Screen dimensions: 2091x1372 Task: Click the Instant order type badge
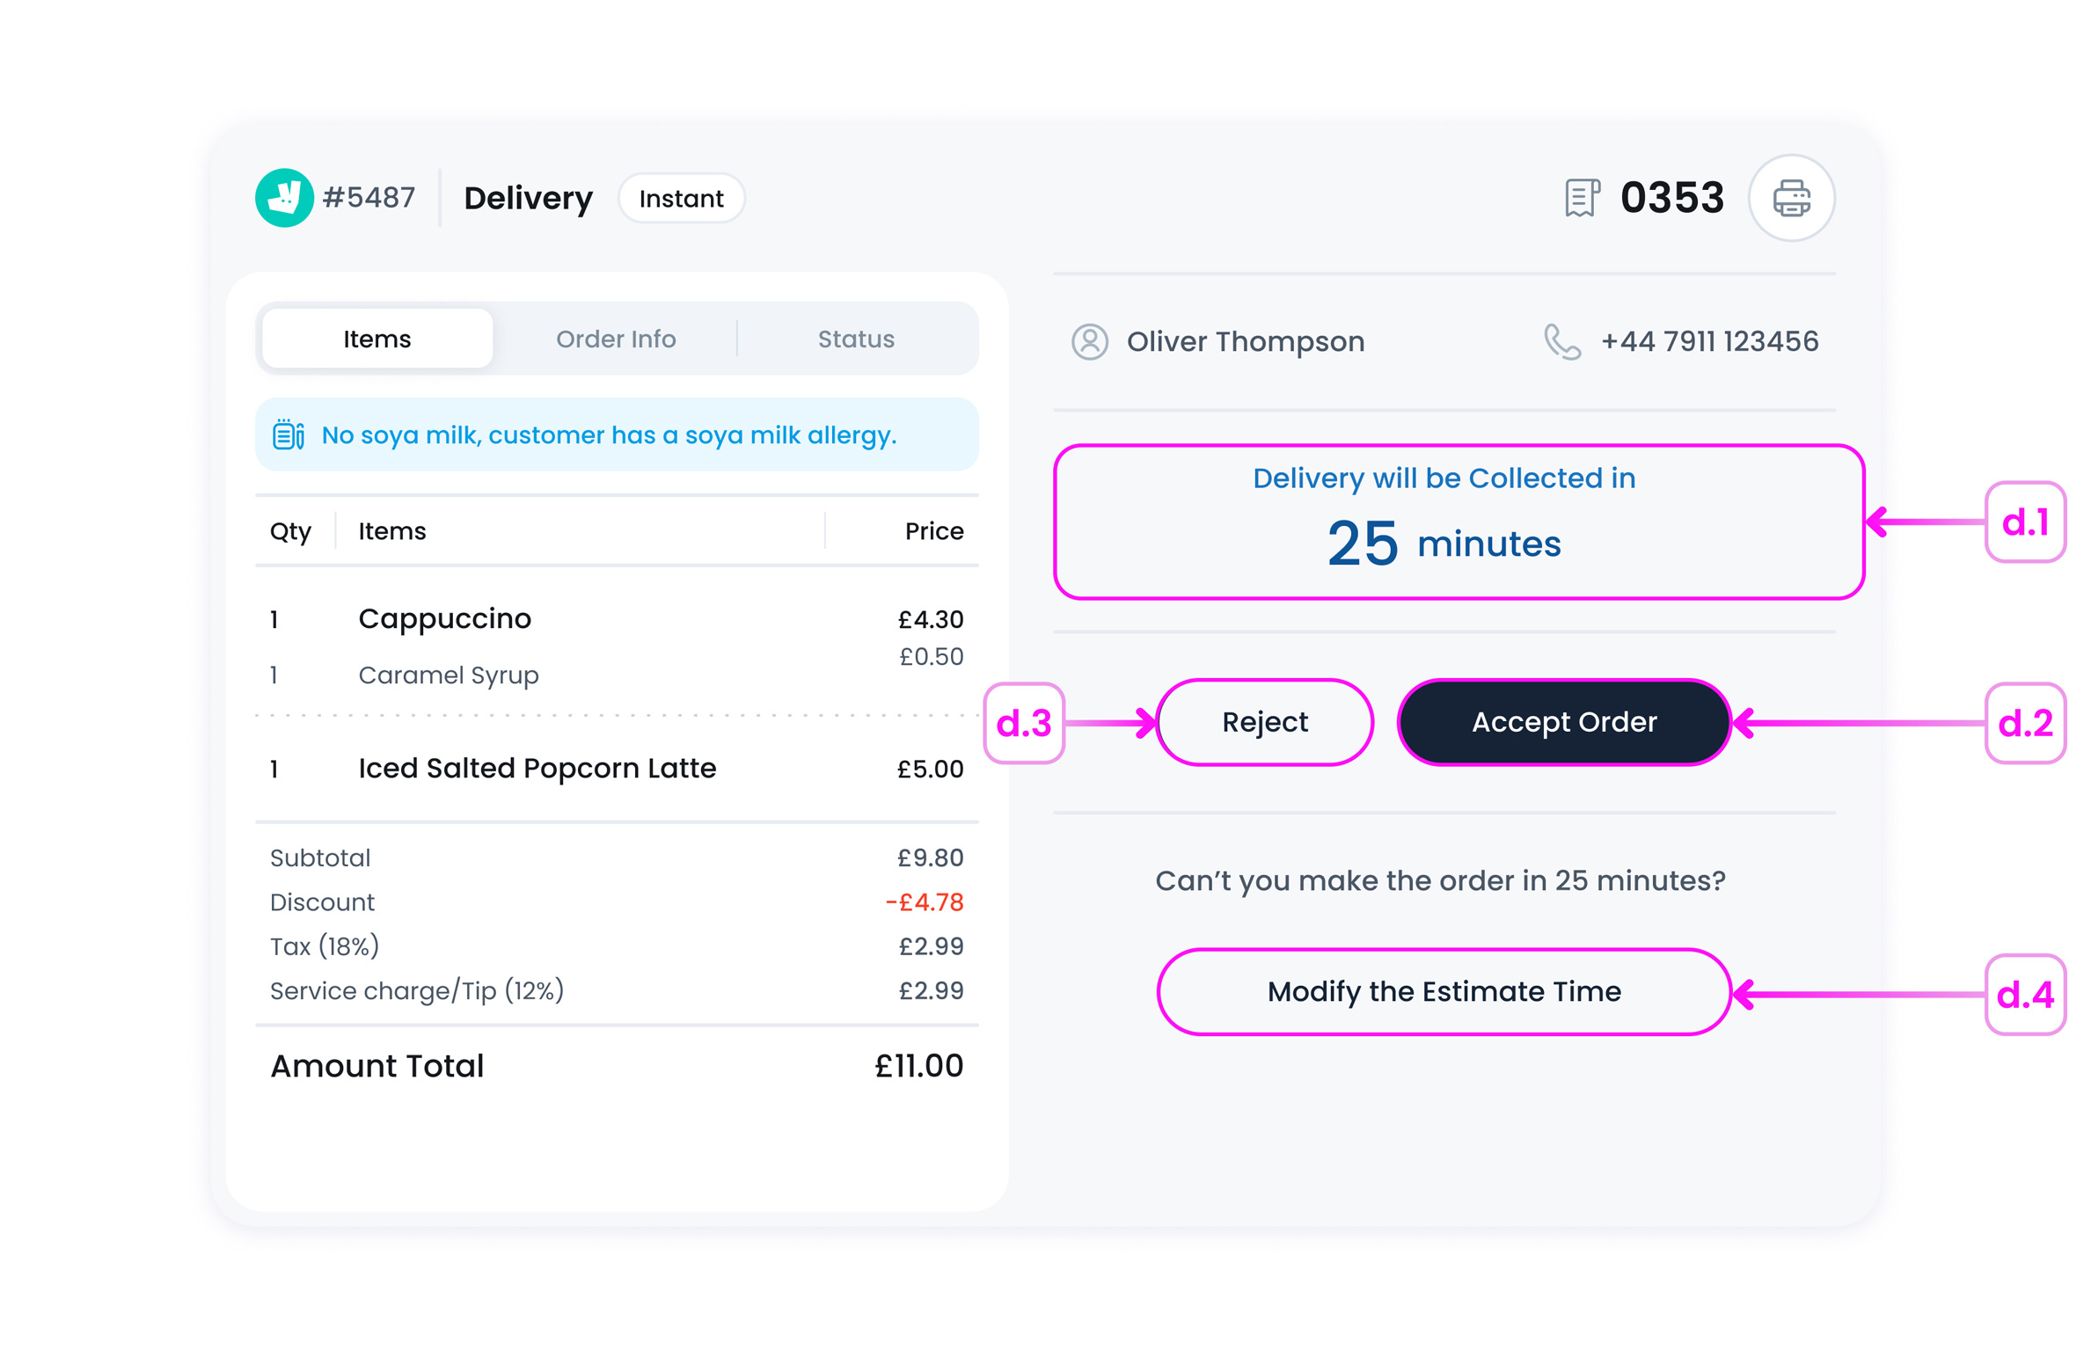click(x=681, y=199)
